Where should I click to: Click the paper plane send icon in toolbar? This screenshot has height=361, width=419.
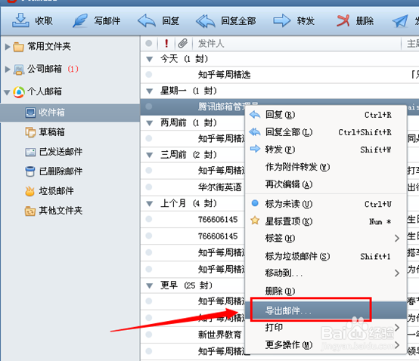click(x=400, y=21)
